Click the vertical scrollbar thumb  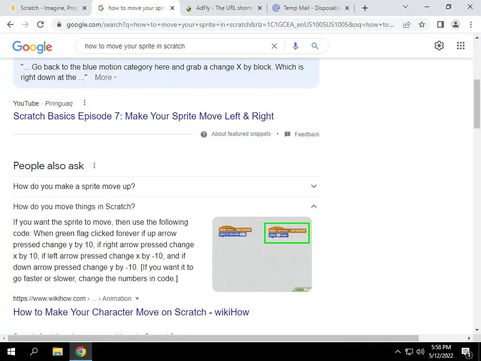[477, 104]
